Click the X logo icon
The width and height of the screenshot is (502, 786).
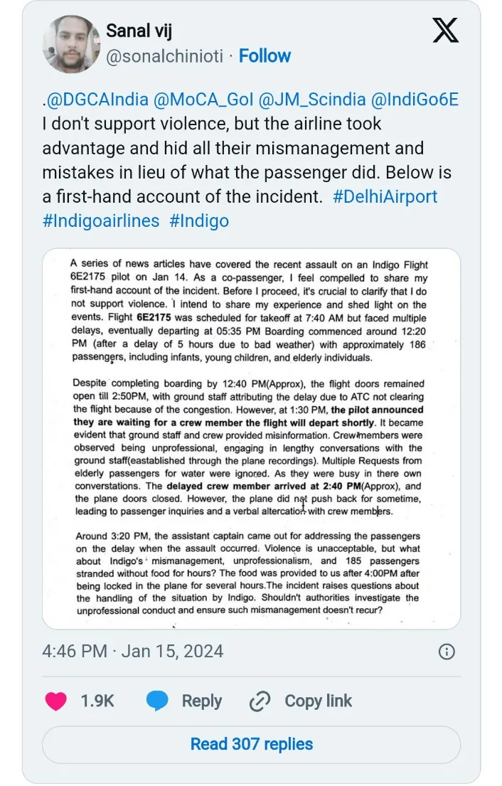pos(445,31)
